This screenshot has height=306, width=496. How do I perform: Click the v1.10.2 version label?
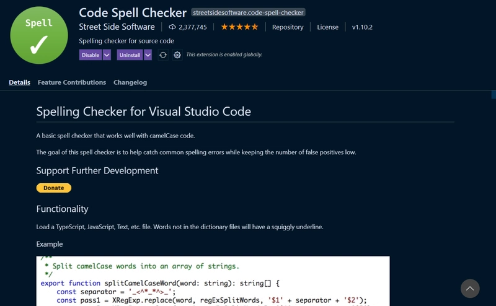(x=362, y=27)
